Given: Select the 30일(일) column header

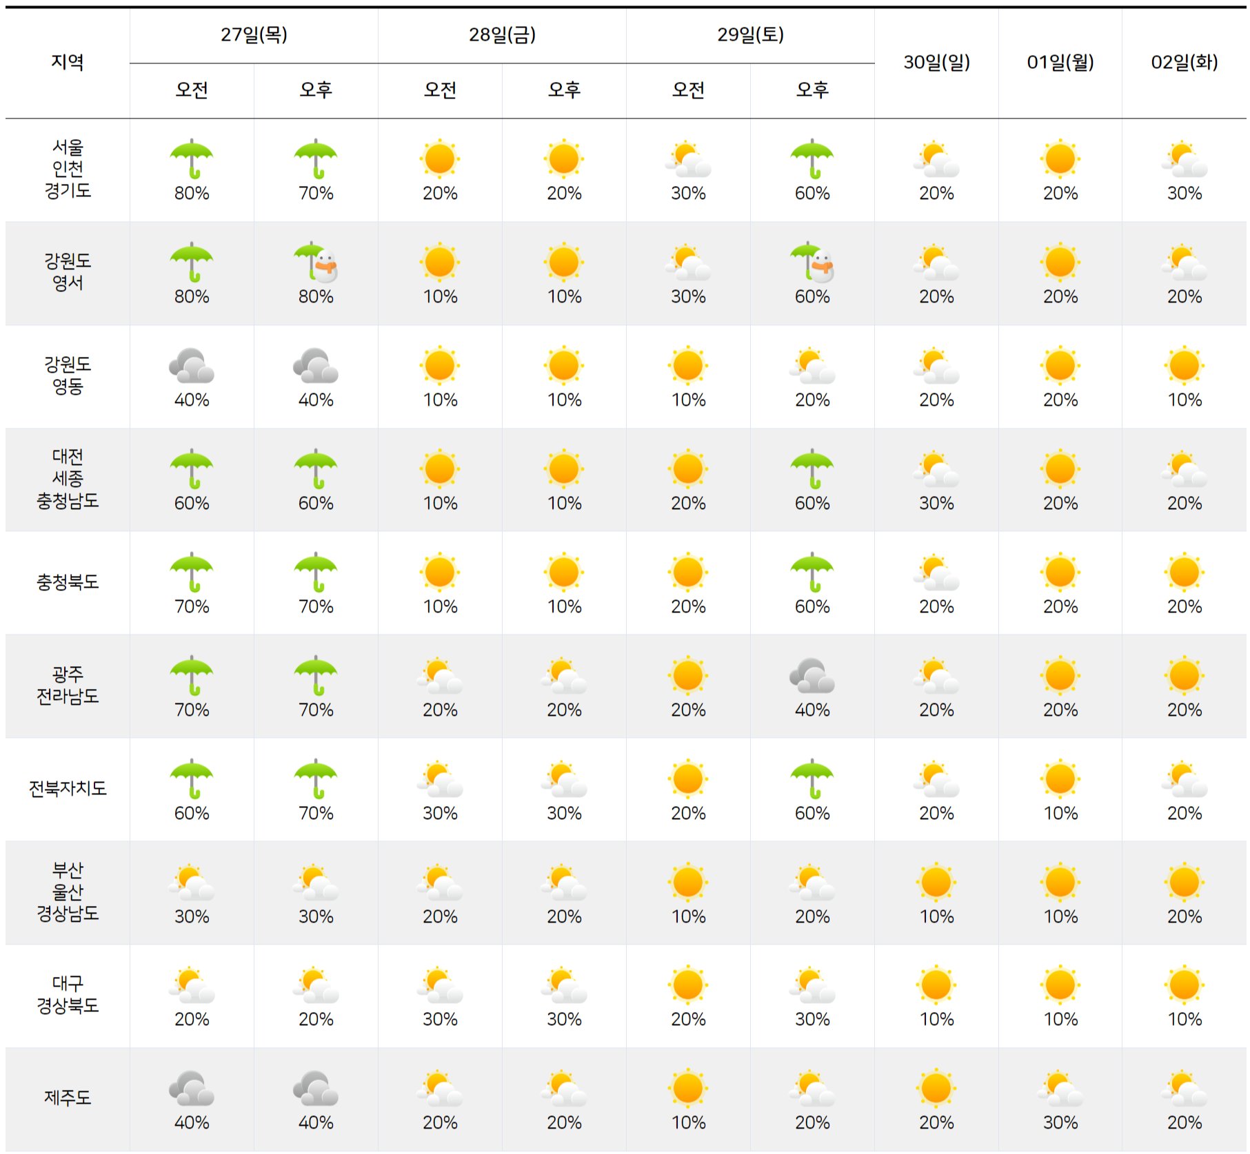Looking at the screenshot, I should pyautogui.click(x=936, y=61).
